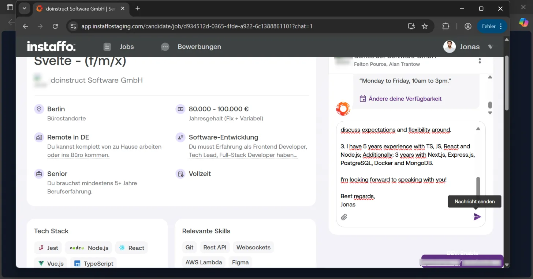Click the 'doinstruct Software GmbH' company name

click(x=97, y=80)
